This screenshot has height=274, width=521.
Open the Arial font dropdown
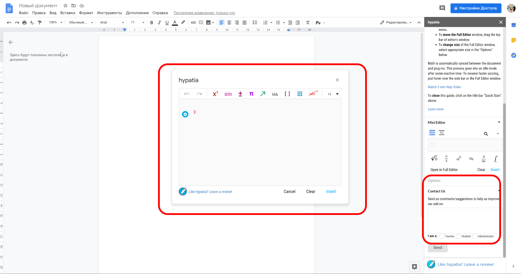point(112,22)
